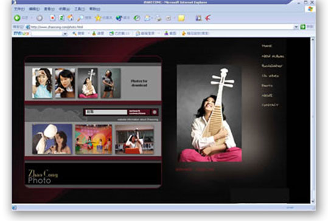Open the first menu bar item (File)
Viewport: 328px width, 221px height.
point(19,9)
